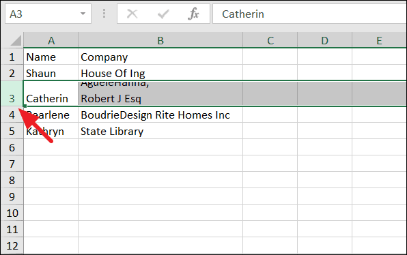
Task: Click the Enter checkmark icon in formula bar
Action: pyautogui.click(x=163, y=14)
